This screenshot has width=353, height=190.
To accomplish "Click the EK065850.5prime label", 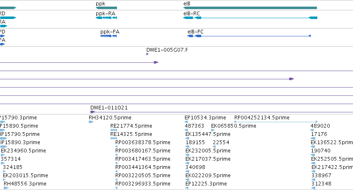I will [234, 126].
